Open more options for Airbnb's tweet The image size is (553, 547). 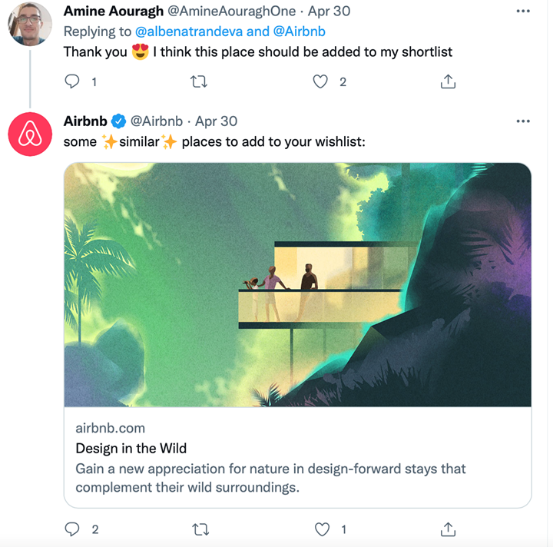[x=523, y=121]
